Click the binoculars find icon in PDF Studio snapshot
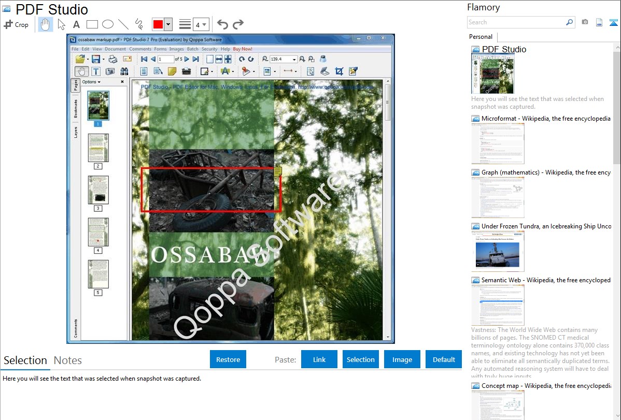 point(124,71)
